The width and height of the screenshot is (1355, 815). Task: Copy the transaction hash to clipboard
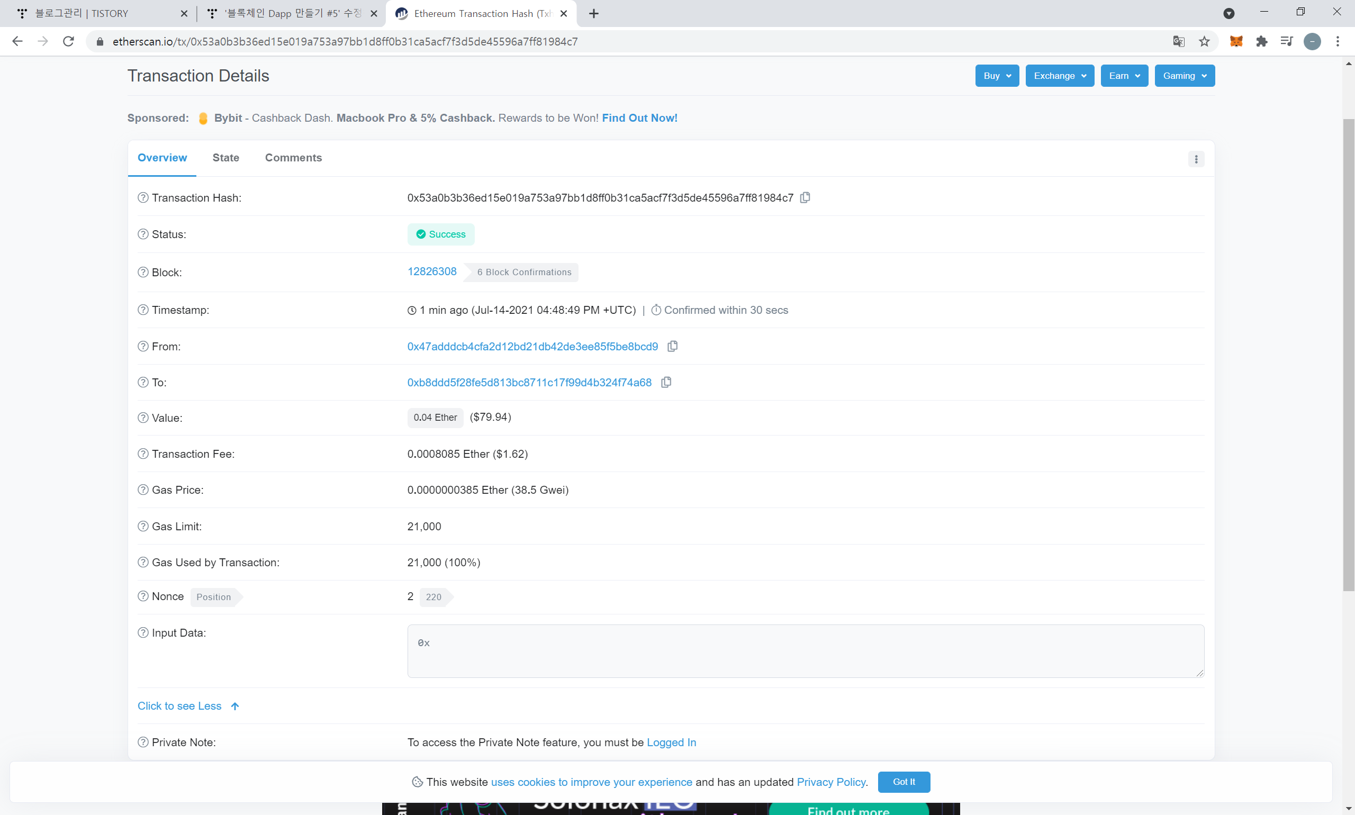tap(805, 198)
